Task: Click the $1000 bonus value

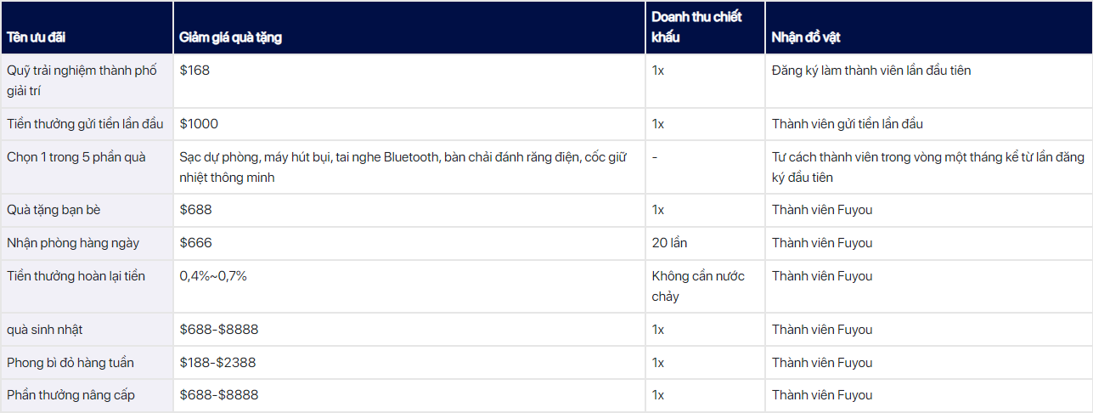Action: [199, 124]
